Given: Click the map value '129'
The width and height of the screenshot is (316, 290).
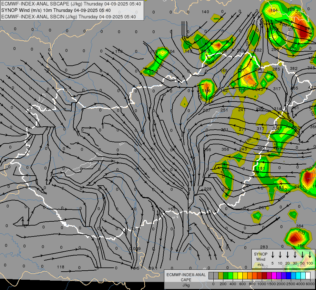Looking at the screenshot, I should point(291,10).
